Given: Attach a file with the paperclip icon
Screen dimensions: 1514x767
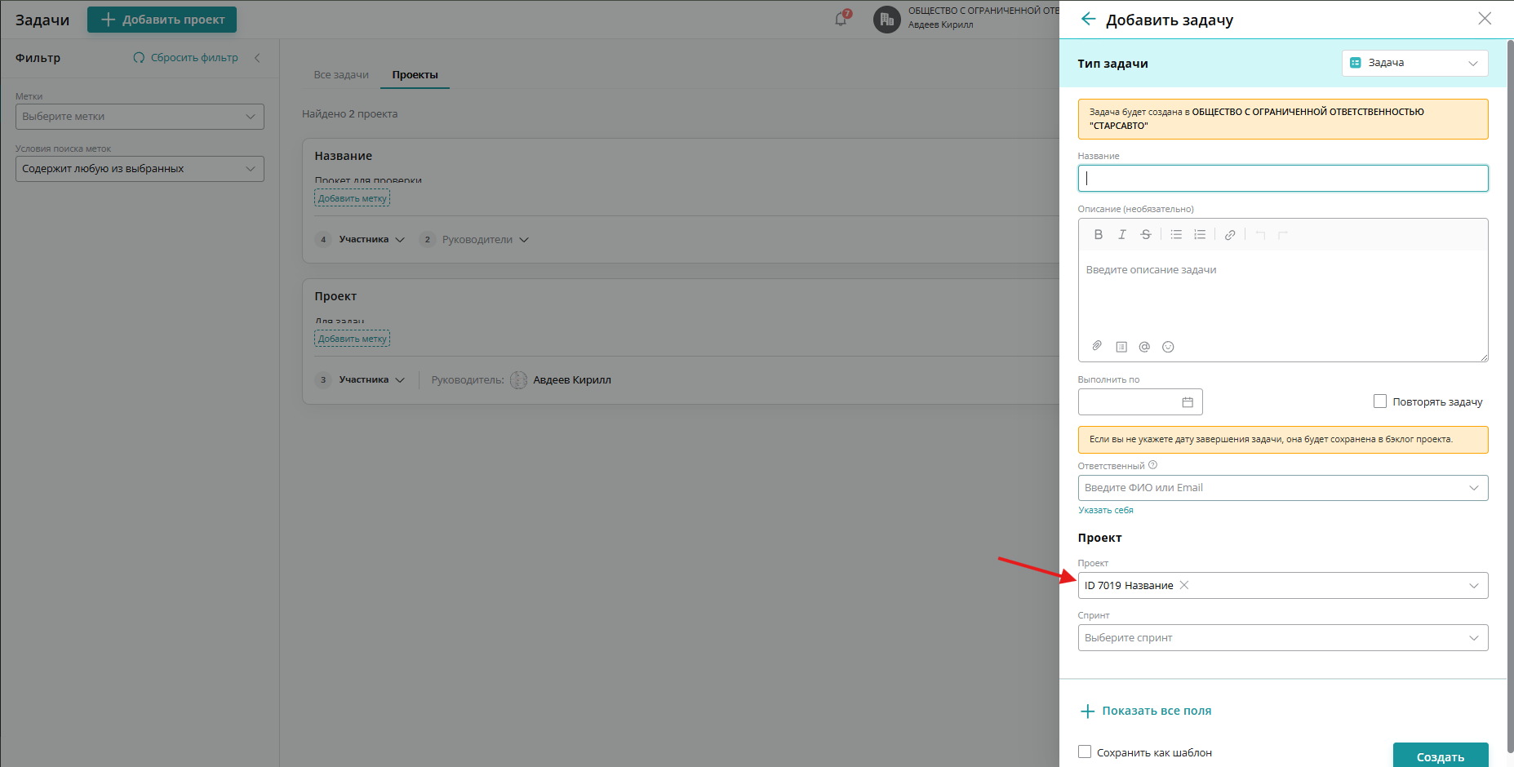Looking at the screenshot, I should pyautogui.click(x=1097, y=346).
